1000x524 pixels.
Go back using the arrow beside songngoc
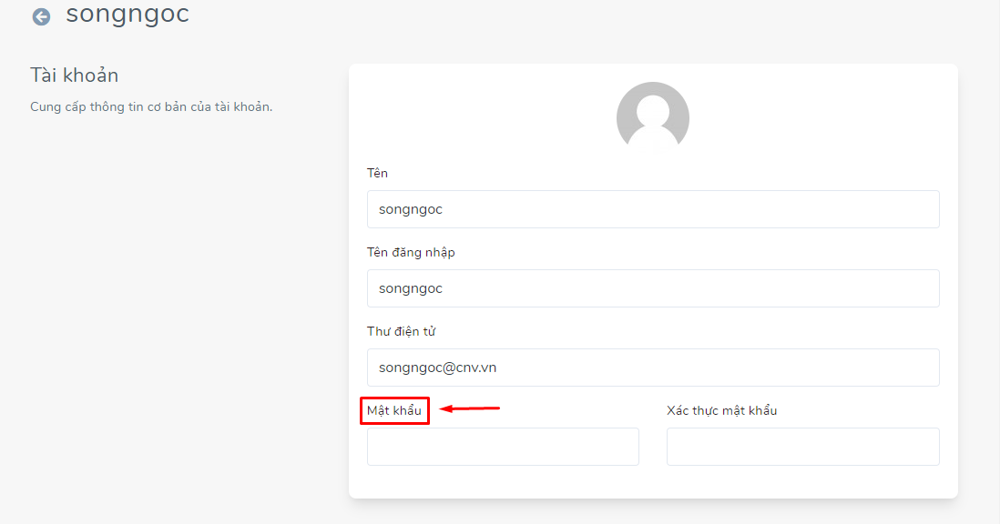(x=42, y=17)
